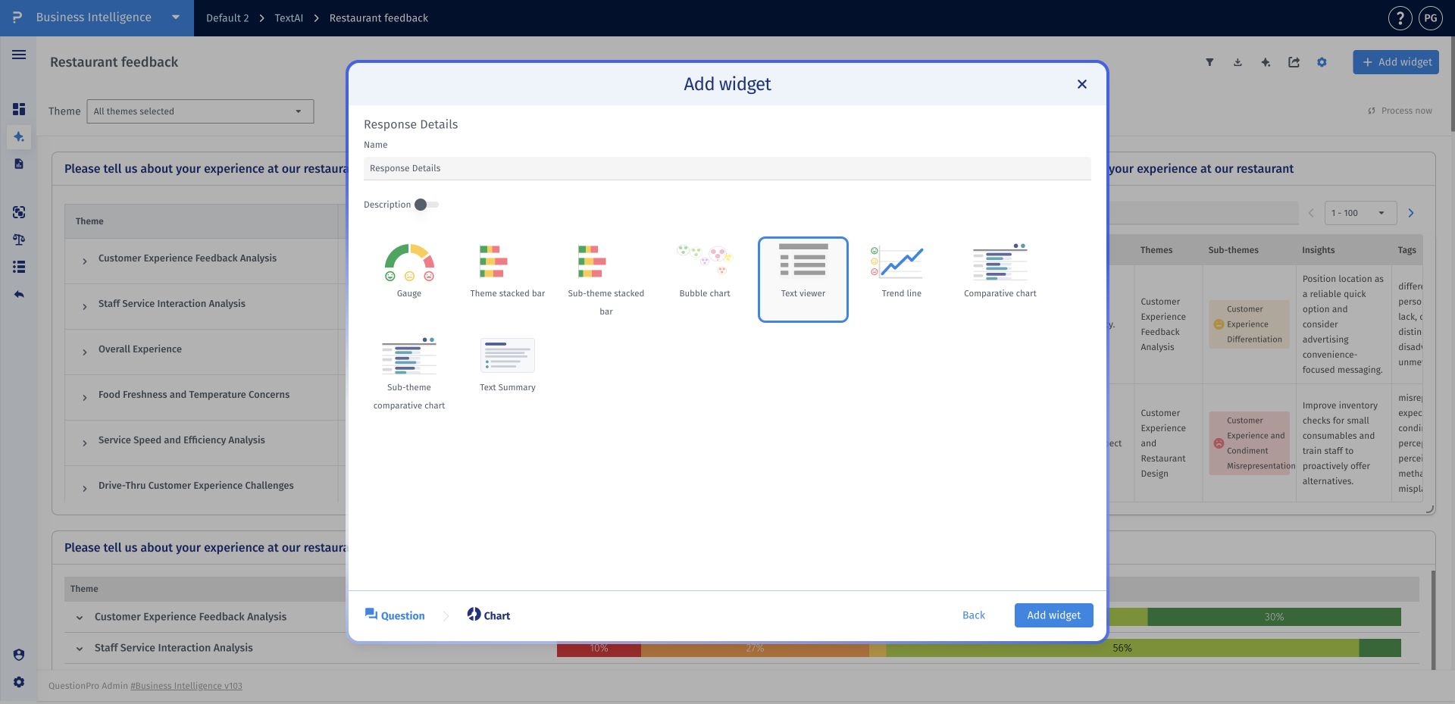Click the 10% red bar segment

pyautogui.click(x=599, y=649)
